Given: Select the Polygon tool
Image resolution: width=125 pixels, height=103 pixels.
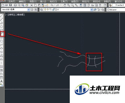Looking at the screenshot, I should coord(1,26).
